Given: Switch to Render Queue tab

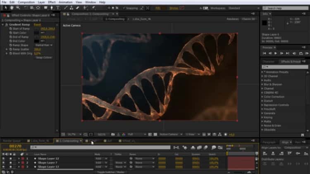Looking at the screenshot, I should (12, 141).
